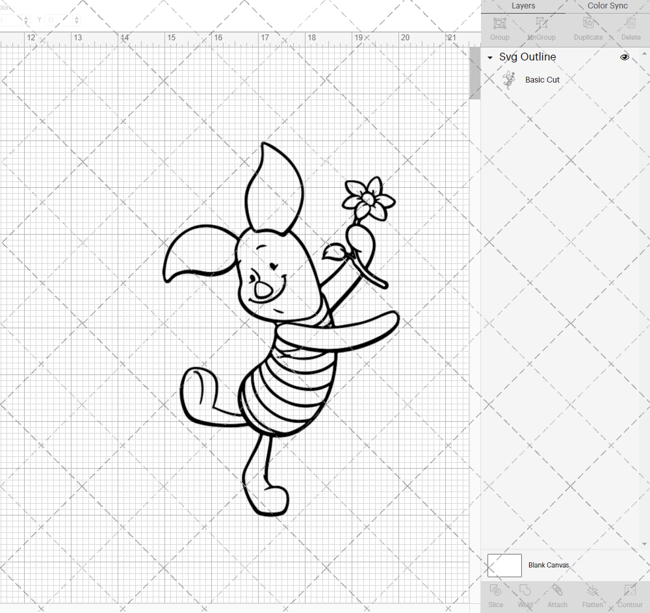This screenshot has height=613, width=650.
Task: Click the Duplicate icon
Action: coord(588,23)
